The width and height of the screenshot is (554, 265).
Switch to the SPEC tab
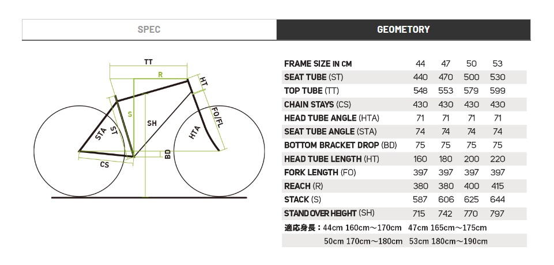click(149, 29)
